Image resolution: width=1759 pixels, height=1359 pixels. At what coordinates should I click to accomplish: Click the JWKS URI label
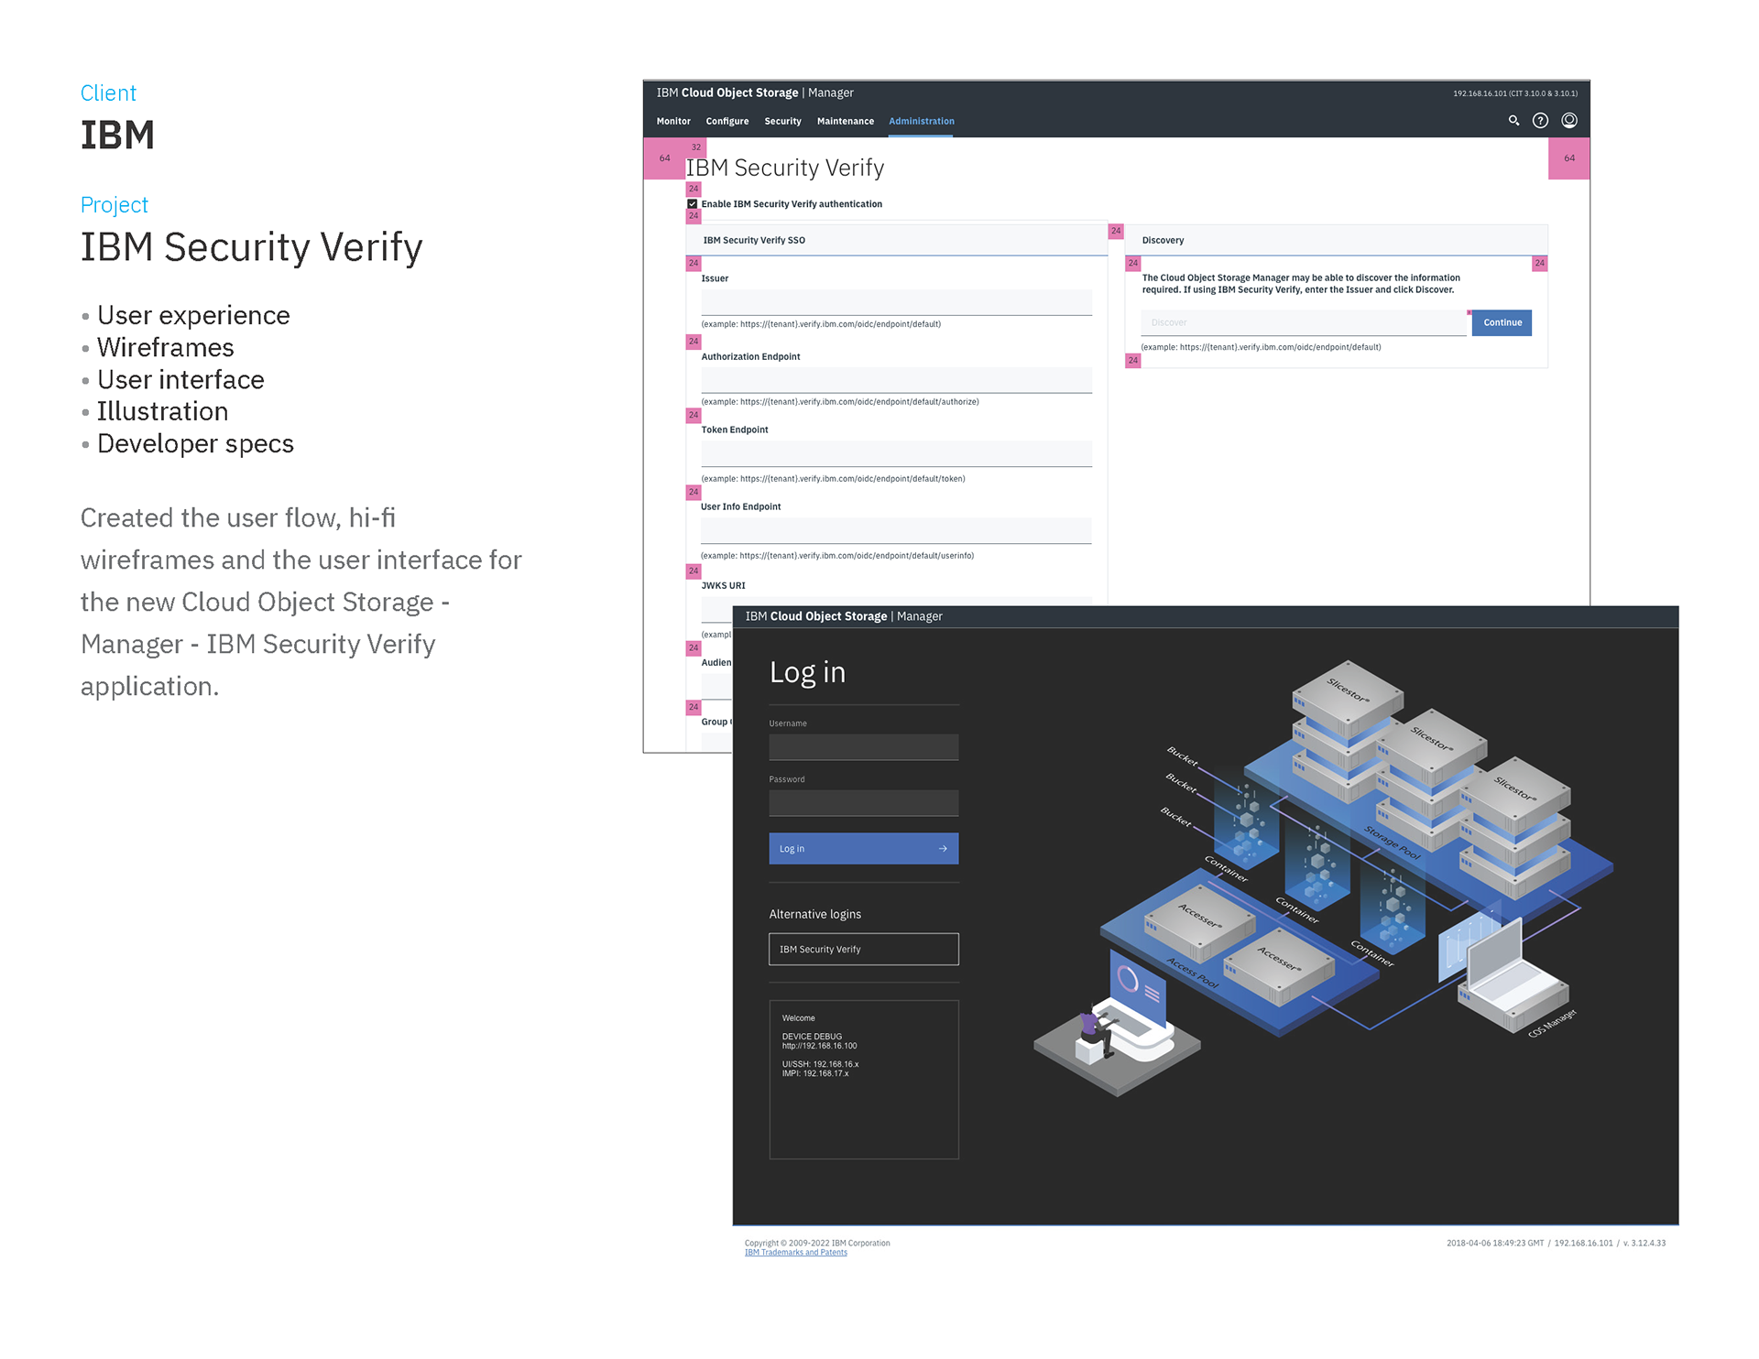724,585
